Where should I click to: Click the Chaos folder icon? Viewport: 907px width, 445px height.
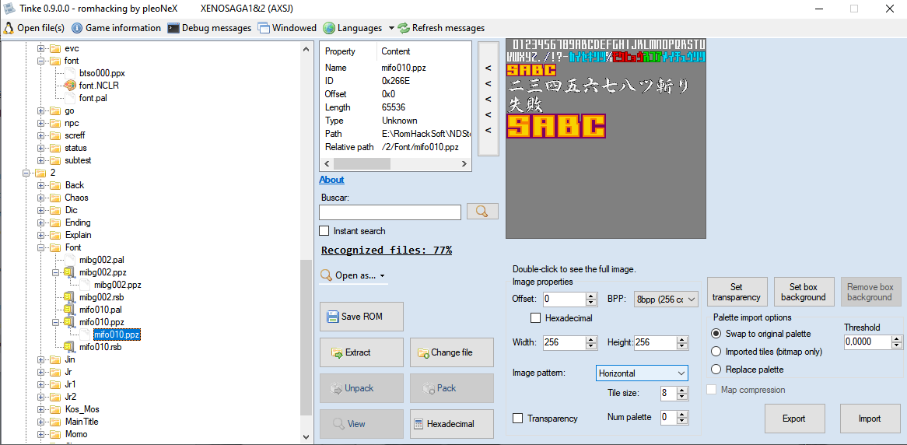(x=55, y=198)
